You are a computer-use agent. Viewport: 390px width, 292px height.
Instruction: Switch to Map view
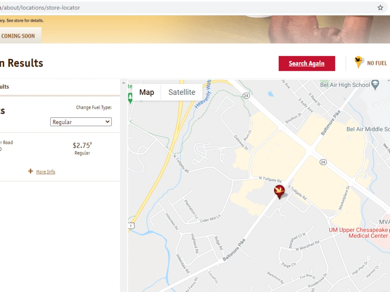[x=147, y=92]
